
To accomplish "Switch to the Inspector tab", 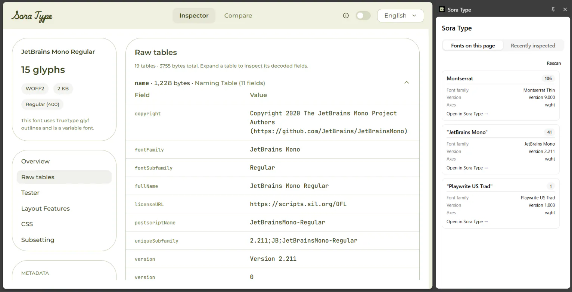I will coord(194,16).
